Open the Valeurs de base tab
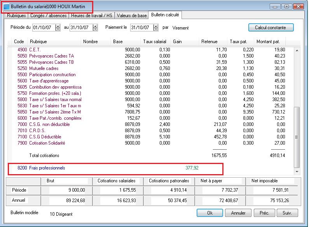This screenshot has height=227, width=309. [x=132, y=16]
